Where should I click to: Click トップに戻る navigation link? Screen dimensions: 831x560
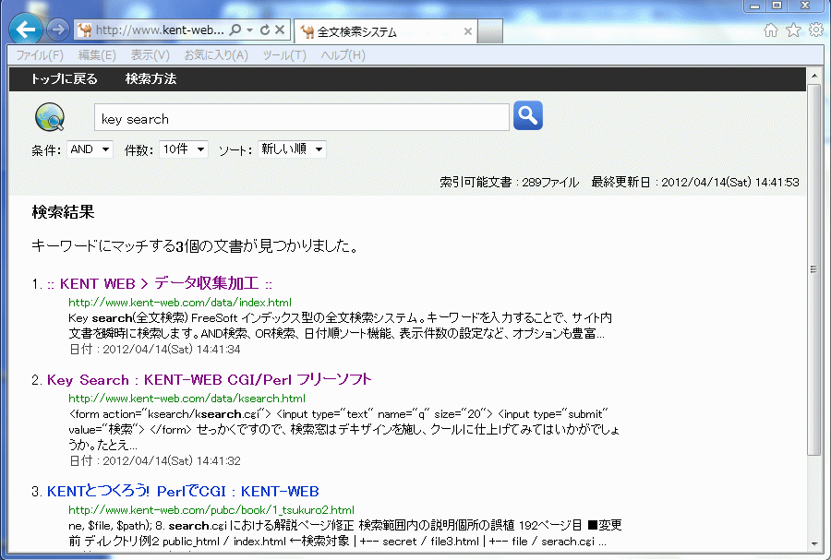point(64,78)
